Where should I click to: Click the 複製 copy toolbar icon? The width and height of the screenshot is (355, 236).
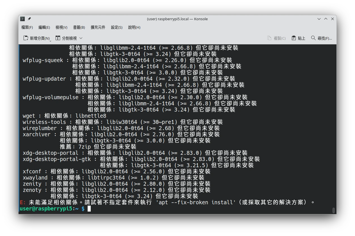pyautogui.click(x=269, y=38)
